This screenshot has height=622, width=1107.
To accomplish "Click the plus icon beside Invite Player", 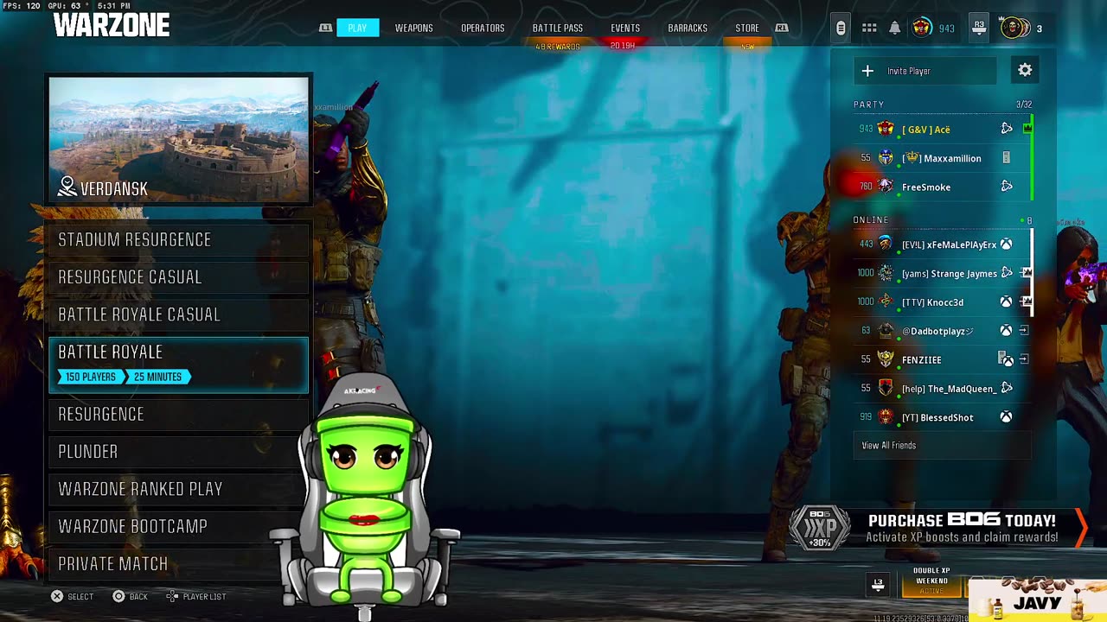I will tap(867, 71).
